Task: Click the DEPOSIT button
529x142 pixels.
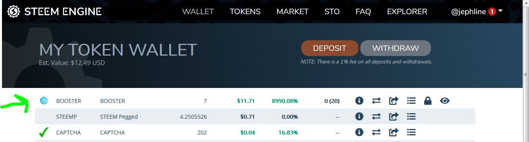Action: [330, 48]
